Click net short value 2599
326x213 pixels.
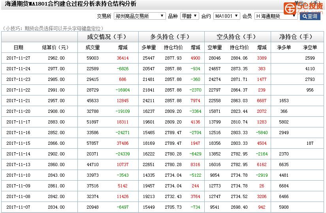pyautogui.click(x=310, y=58)
